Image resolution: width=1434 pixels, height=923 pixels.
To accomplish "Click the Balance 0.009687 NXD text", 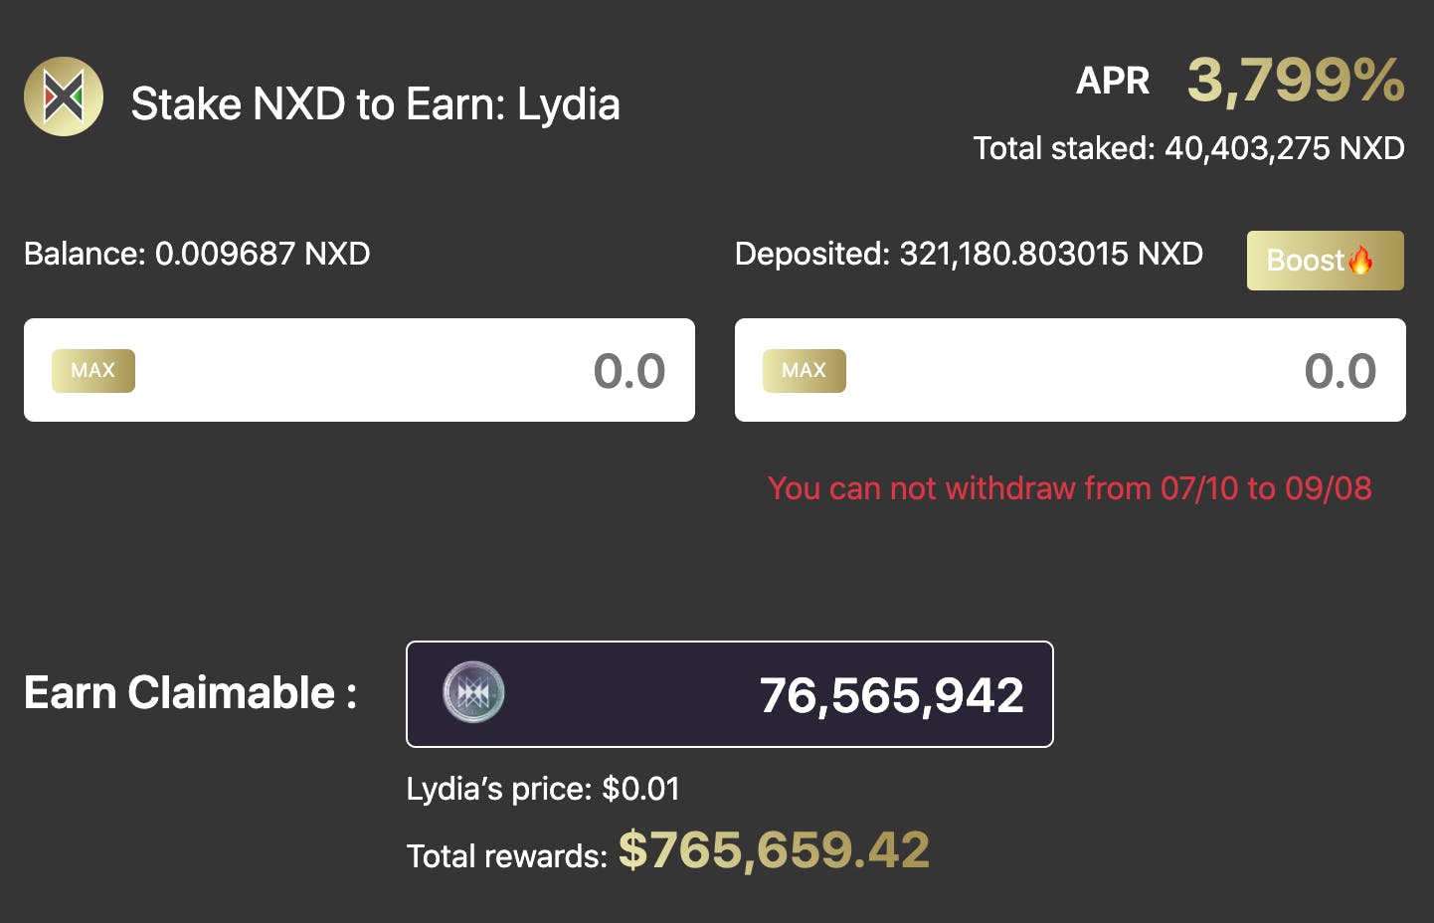I will click(x=197, y=254).
